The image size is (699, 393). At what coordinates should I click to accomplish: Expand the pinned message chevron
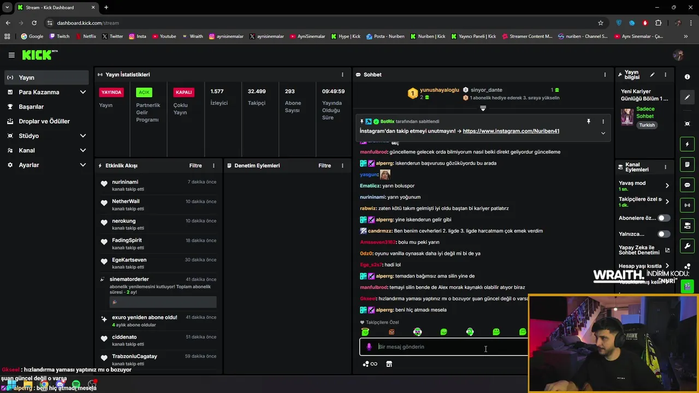[603, 133]
